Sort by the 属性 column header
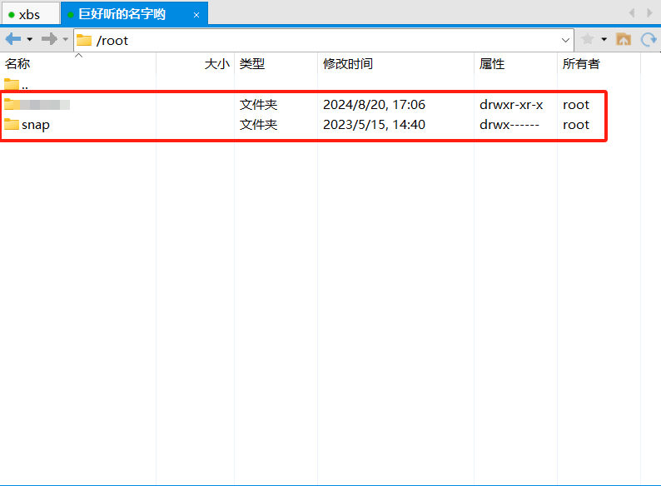 tap(515, 63)
